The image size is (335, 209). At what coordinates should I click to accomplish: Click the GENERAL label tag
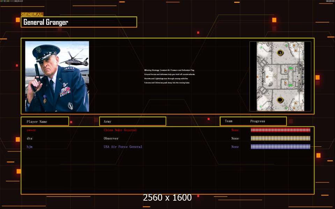(x=32, y=15)
